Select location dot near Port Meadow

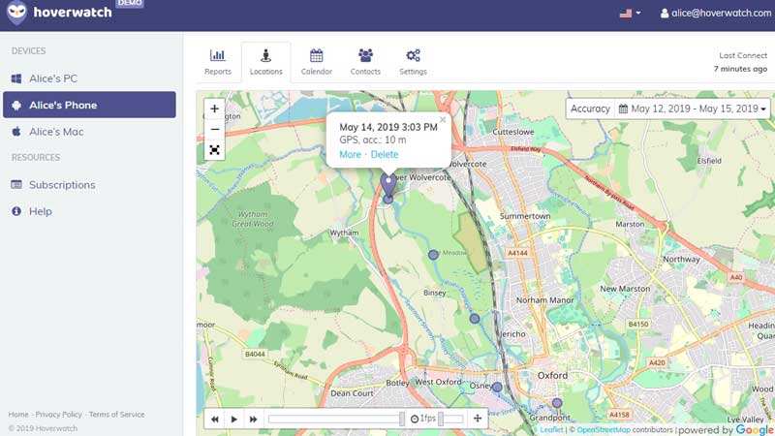433,255
